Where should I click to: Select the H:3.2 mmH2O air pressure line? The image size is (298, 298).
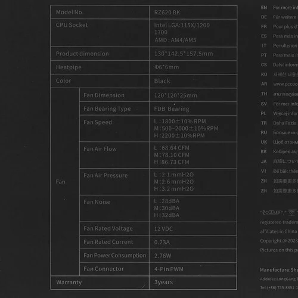174,188
